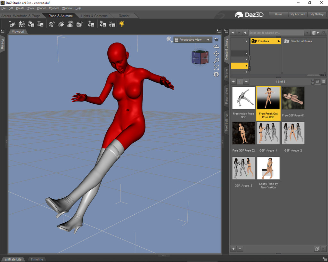
Task: Click the copy pages icon at panel bottom
Action: point(317,249)
